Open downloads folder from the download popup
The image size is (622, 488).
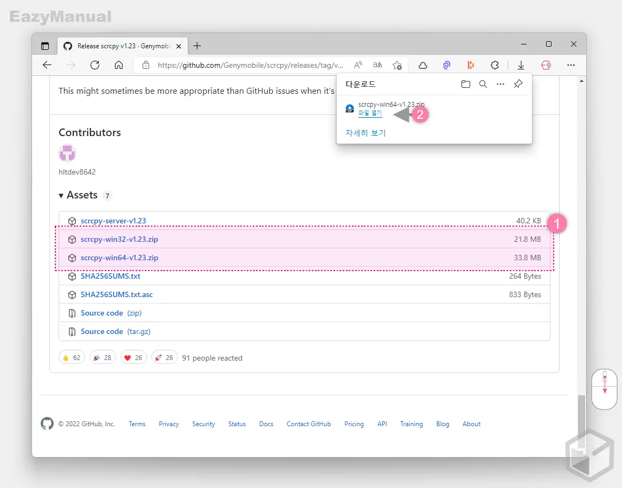(465, 84)
